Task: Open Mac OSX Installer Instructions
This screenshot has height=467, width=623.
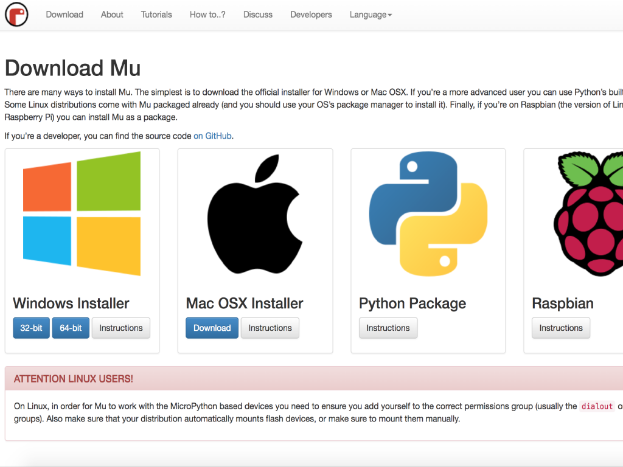Action: point(270,328)
